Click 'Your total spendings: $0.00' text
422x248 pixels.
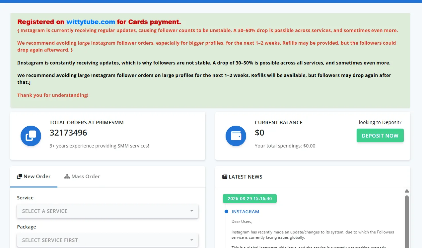coord(285,146)
